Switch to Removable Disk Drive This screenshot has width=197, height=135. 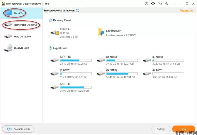[x=21, y=25]
